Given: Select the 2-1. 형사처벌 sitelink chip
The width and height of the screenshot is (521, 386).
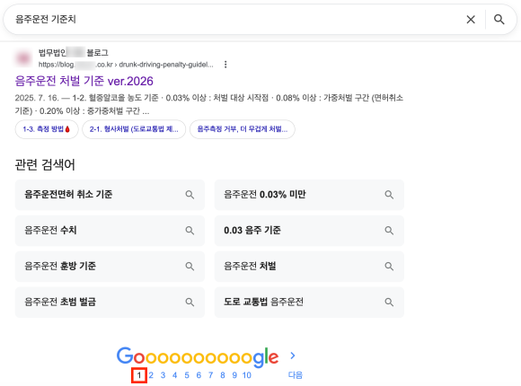Looking at the screenshot, I should [134, 129].
